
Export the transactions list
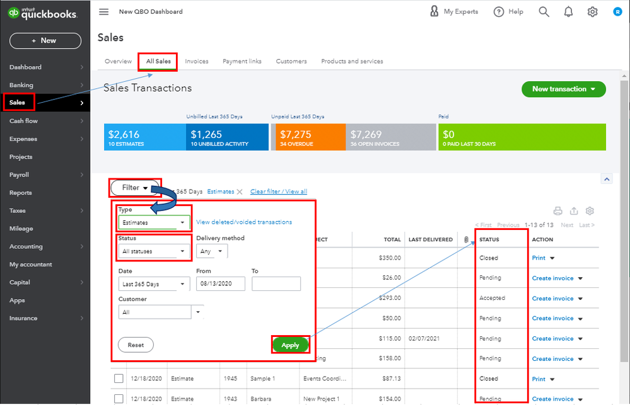[x=574, y=211]
